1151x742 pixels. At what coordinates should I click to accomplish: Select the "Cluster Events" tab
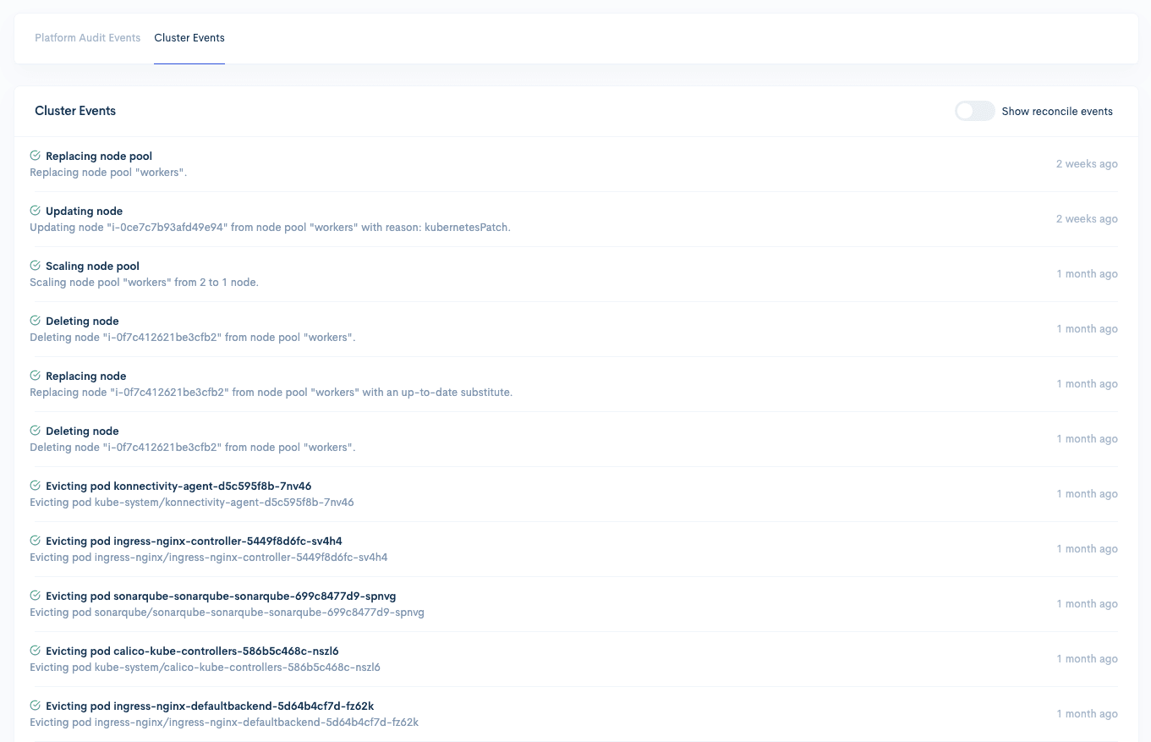189,37
